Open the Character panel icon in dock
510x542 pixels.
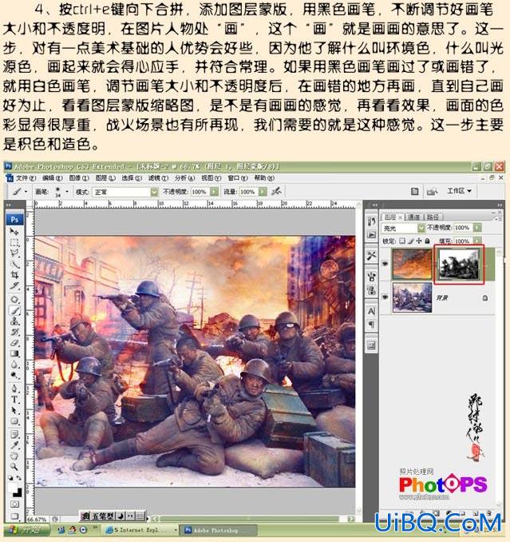(371, 311)
